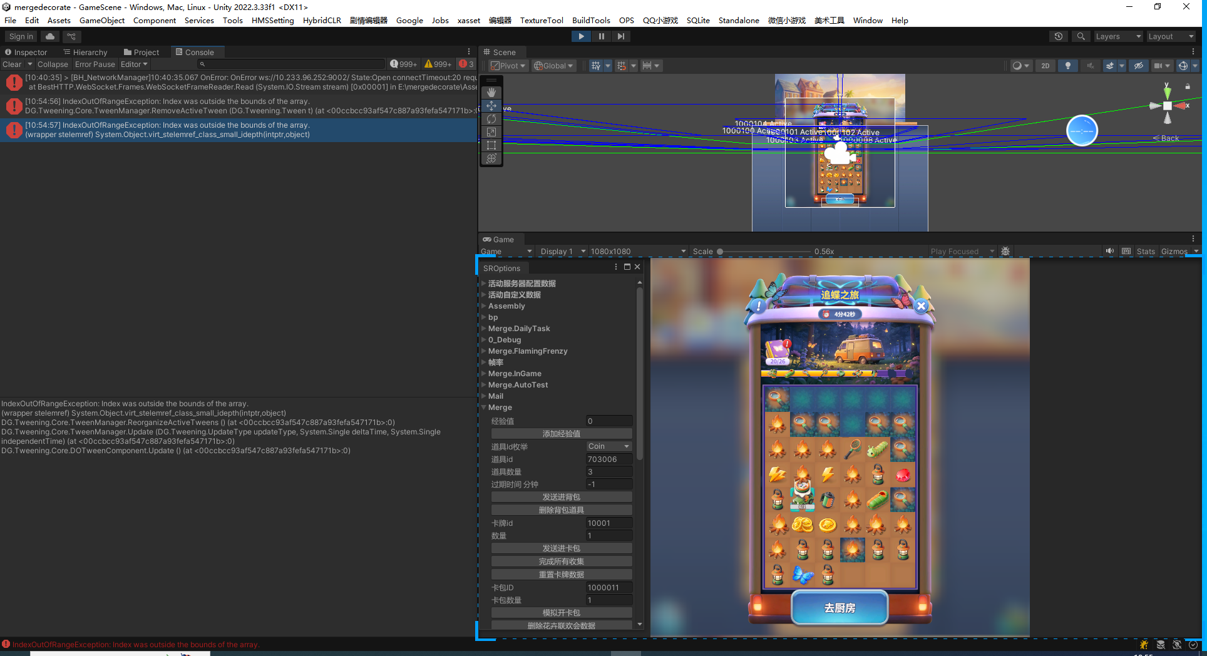The height and width of the screenshot is (656, 1207).
Task: Click the Step frame button
Action: click(x=620, y=36)
